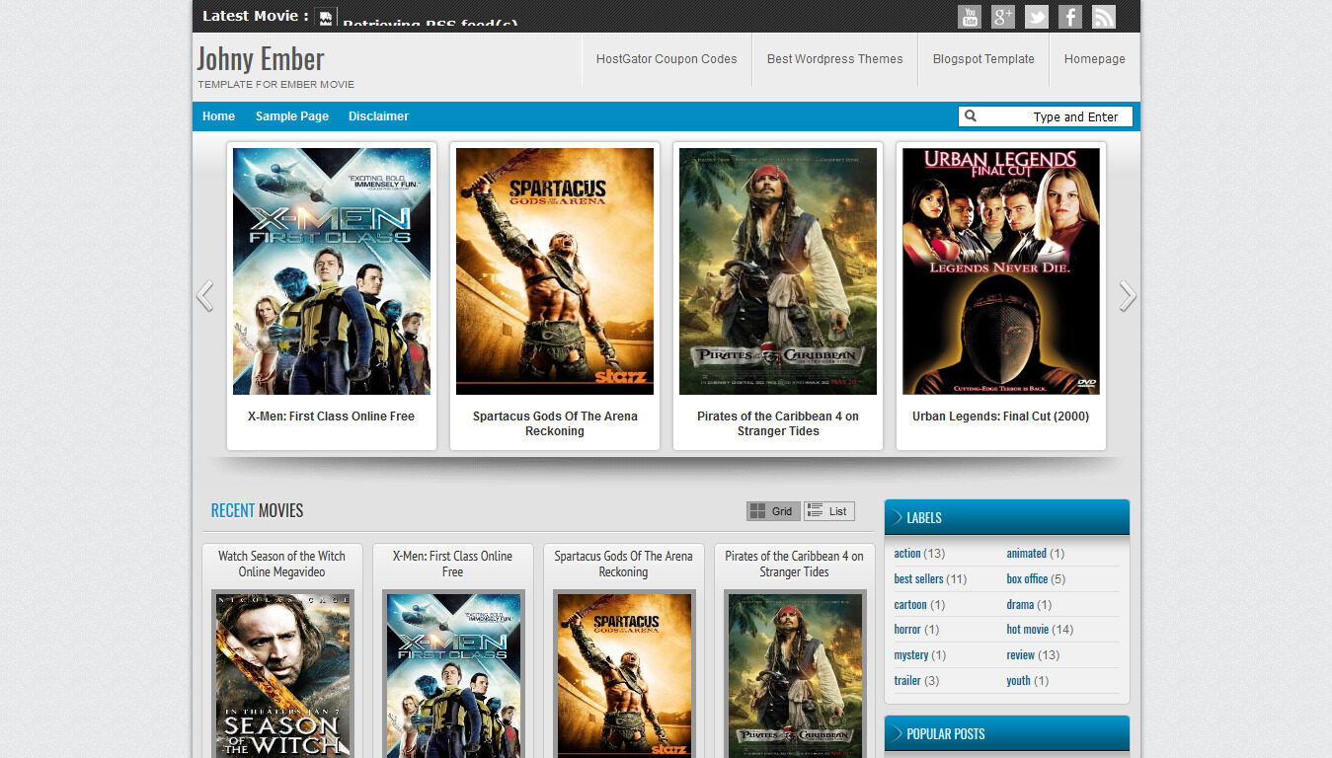This screenshot has height=758, width=1332.
Task: Filter by the animated label
Action: (1027, 554)
